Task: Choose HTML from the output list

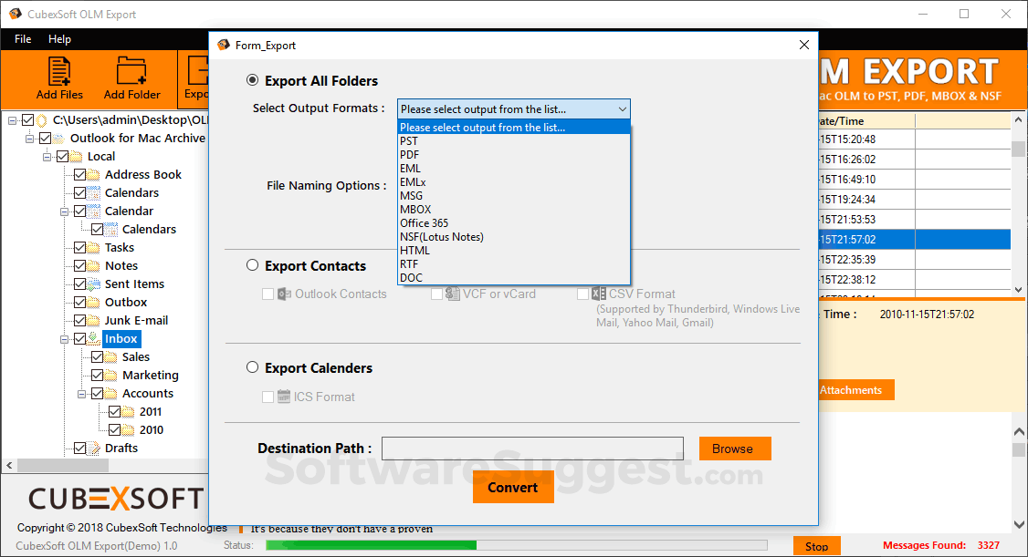Action: click(514, 251)
